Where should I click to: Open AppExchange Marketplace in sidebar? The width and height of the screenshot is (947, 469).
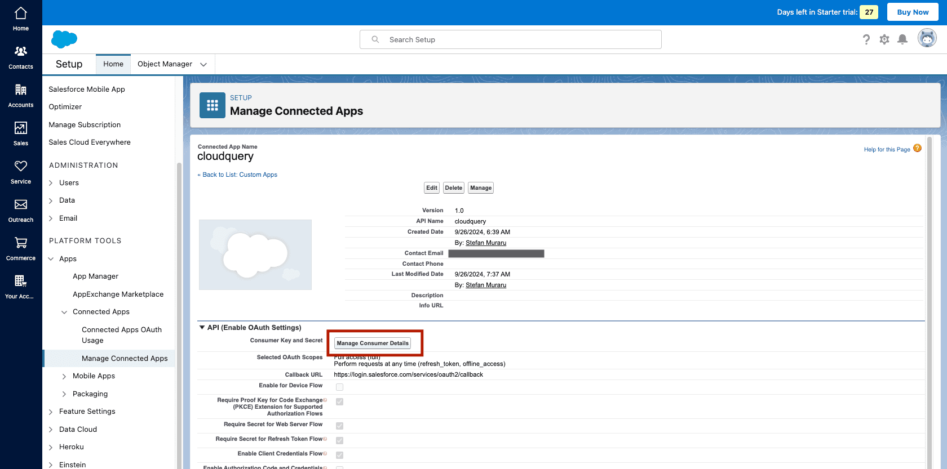pos(118,294)
